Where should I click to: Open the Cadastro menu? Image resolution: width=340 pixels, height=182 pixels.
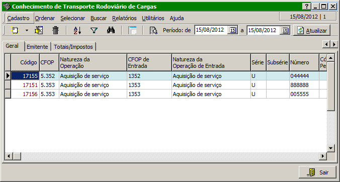point(18,18)
